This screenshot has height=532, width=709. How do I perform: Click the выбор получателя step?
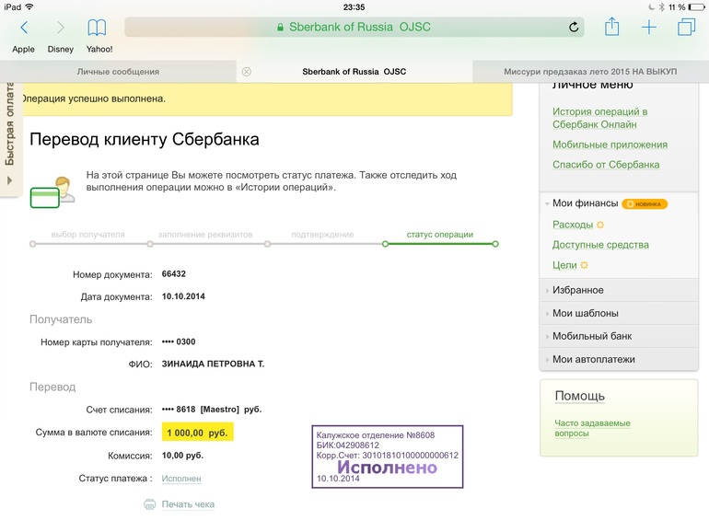click(87, 235)
